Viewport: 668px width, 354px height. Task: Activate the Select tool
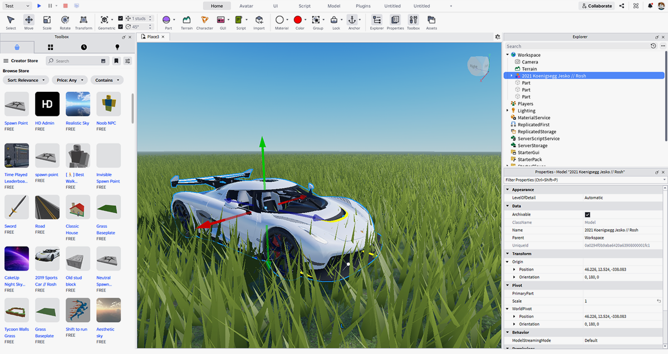click(x=11, y=22)
